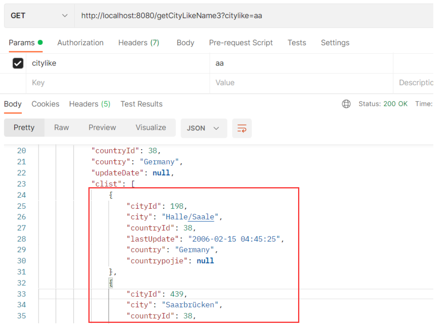Open the JSON format dropdown
442x332 pixels.
point(203,128)
